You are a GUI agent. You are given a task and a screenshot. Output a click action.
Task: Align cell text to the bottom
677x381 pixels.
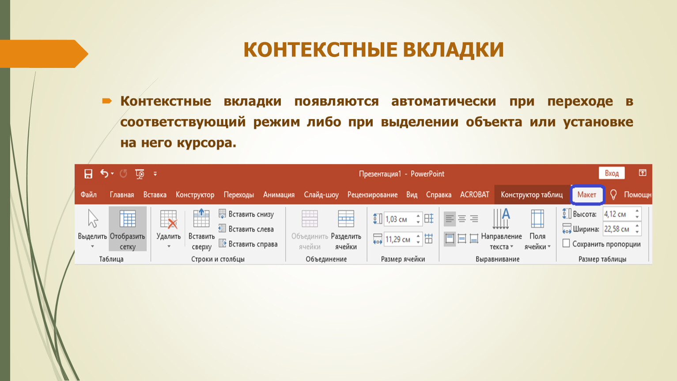point(474,239)
